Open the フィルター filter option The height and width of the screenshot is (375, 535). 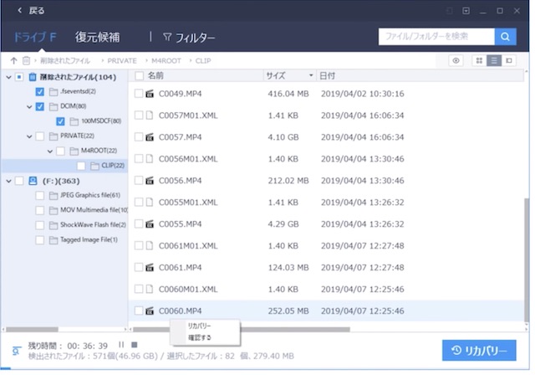click(189, 37)
